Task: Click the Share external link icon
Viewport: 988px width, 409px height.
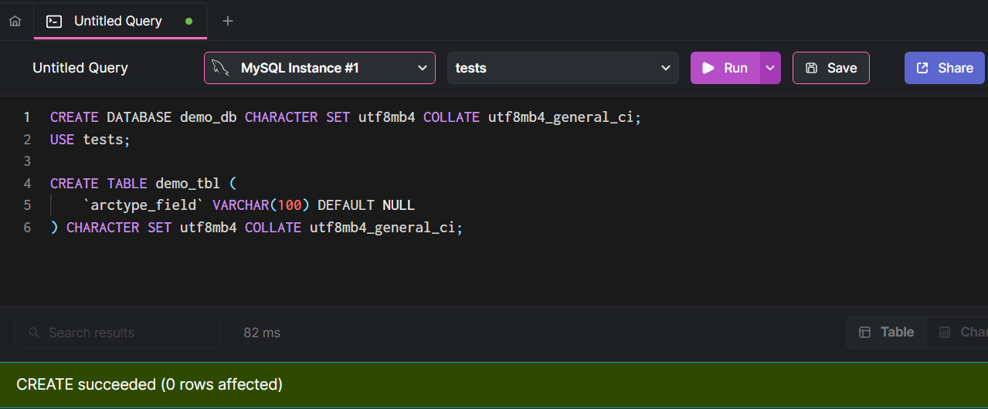Action: [x=922, y=68]
